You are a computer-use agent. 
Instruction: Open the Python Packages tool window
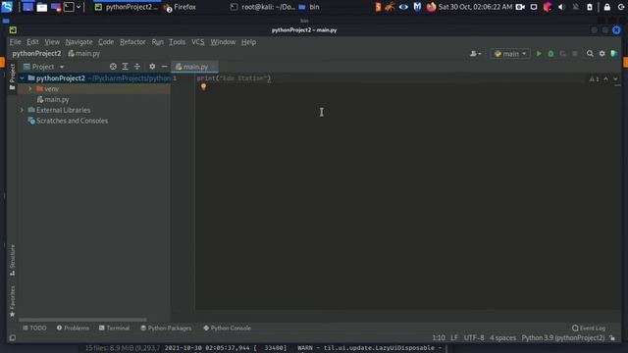coord(166,328)
